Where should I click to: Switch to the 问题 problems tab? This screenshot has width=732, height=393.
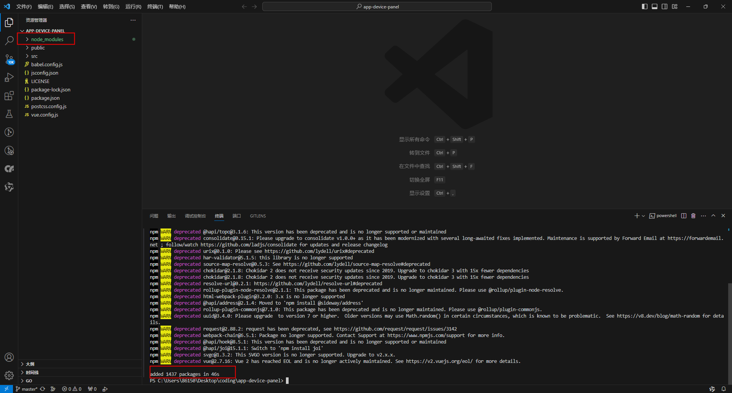click(x=154, y=216)
